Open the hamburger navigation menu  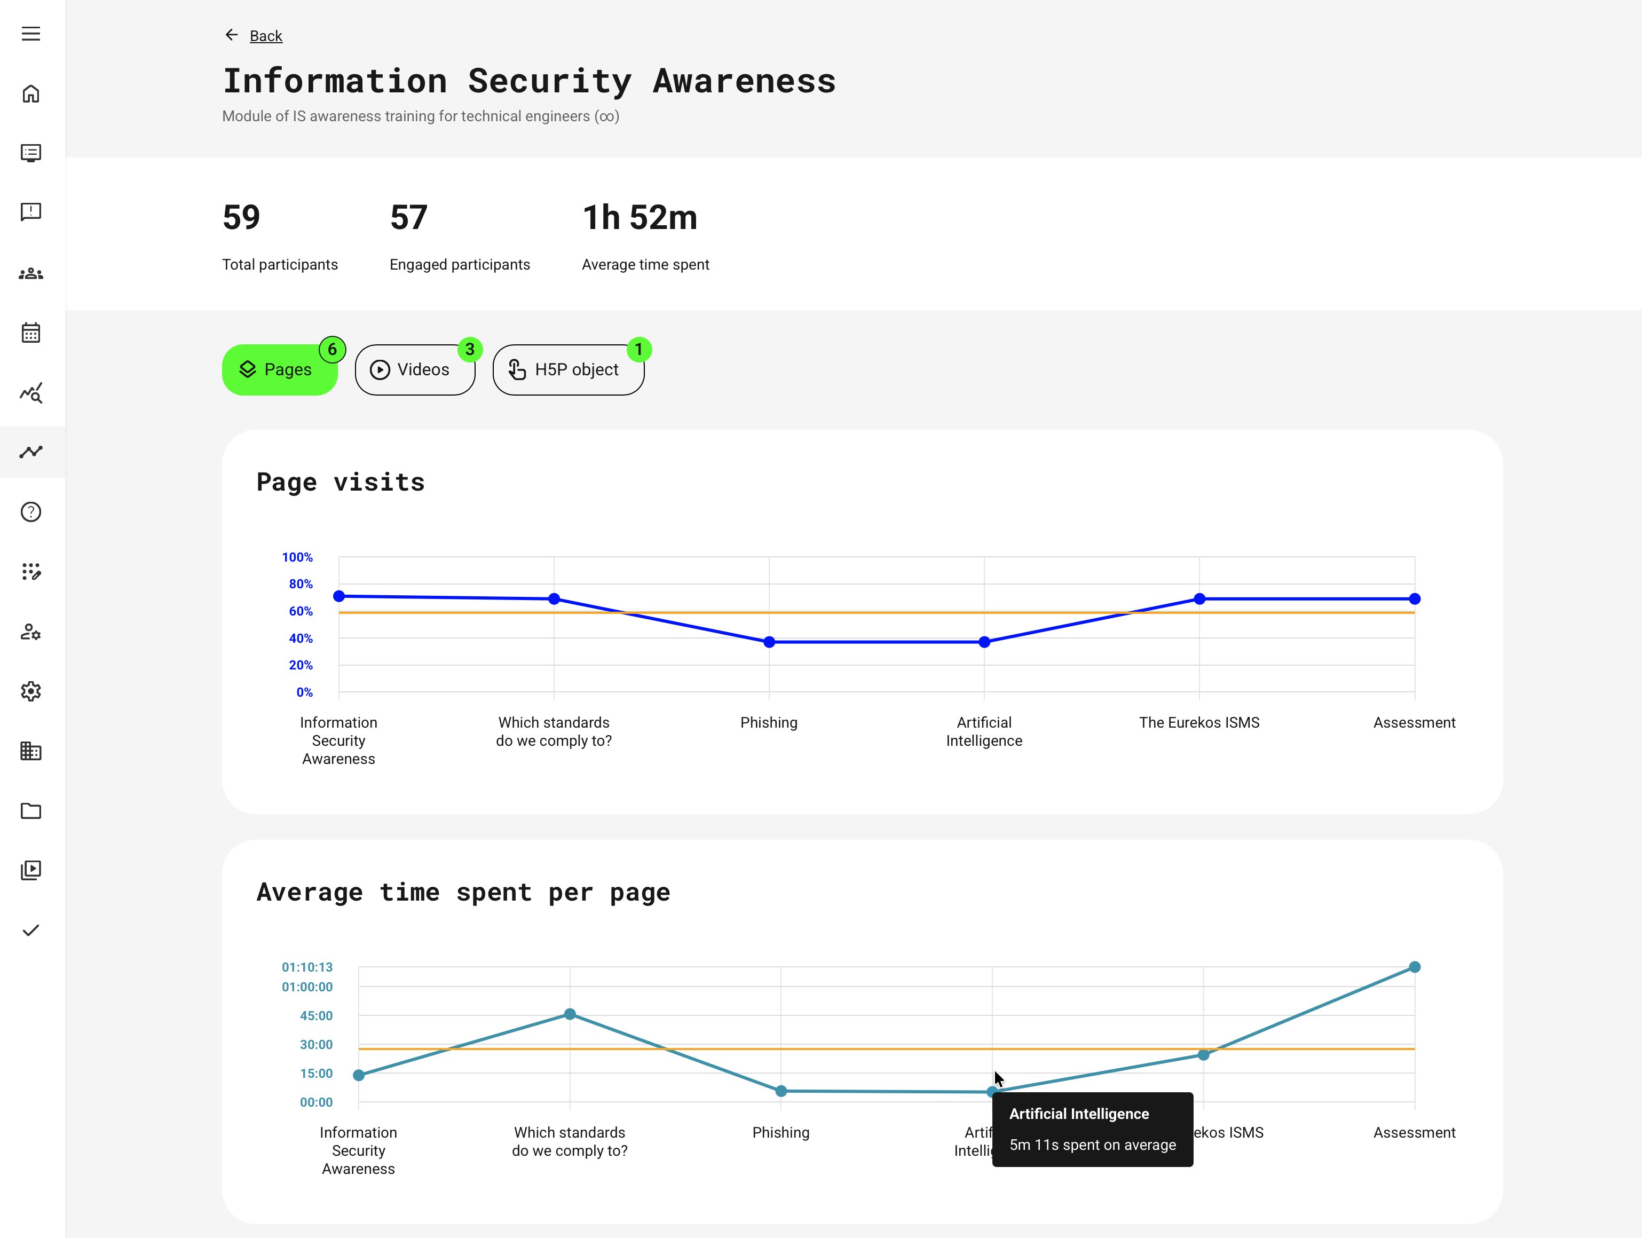[32, 34]
